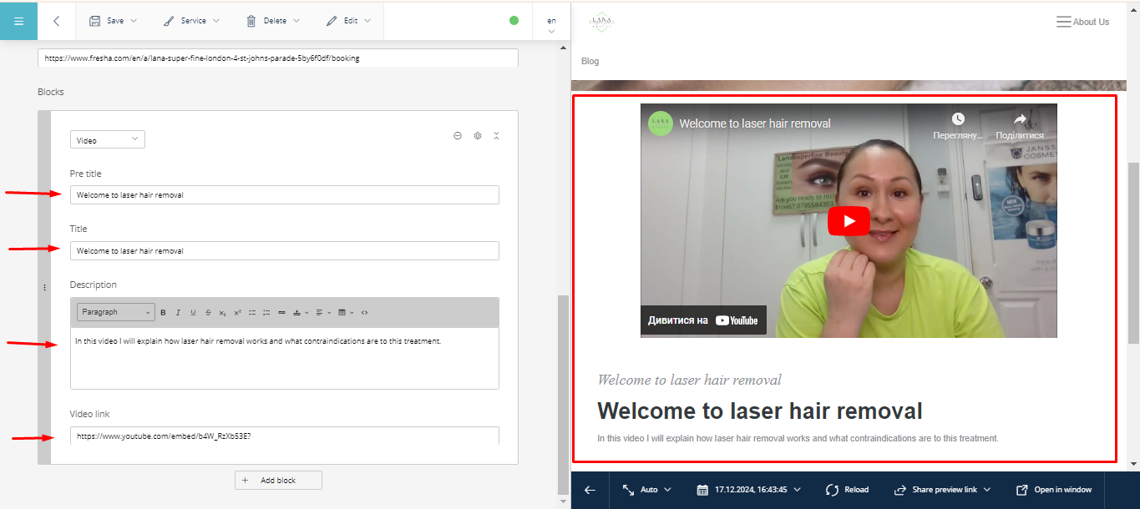
Task: Open the Service menu
Action: point(191,21)
